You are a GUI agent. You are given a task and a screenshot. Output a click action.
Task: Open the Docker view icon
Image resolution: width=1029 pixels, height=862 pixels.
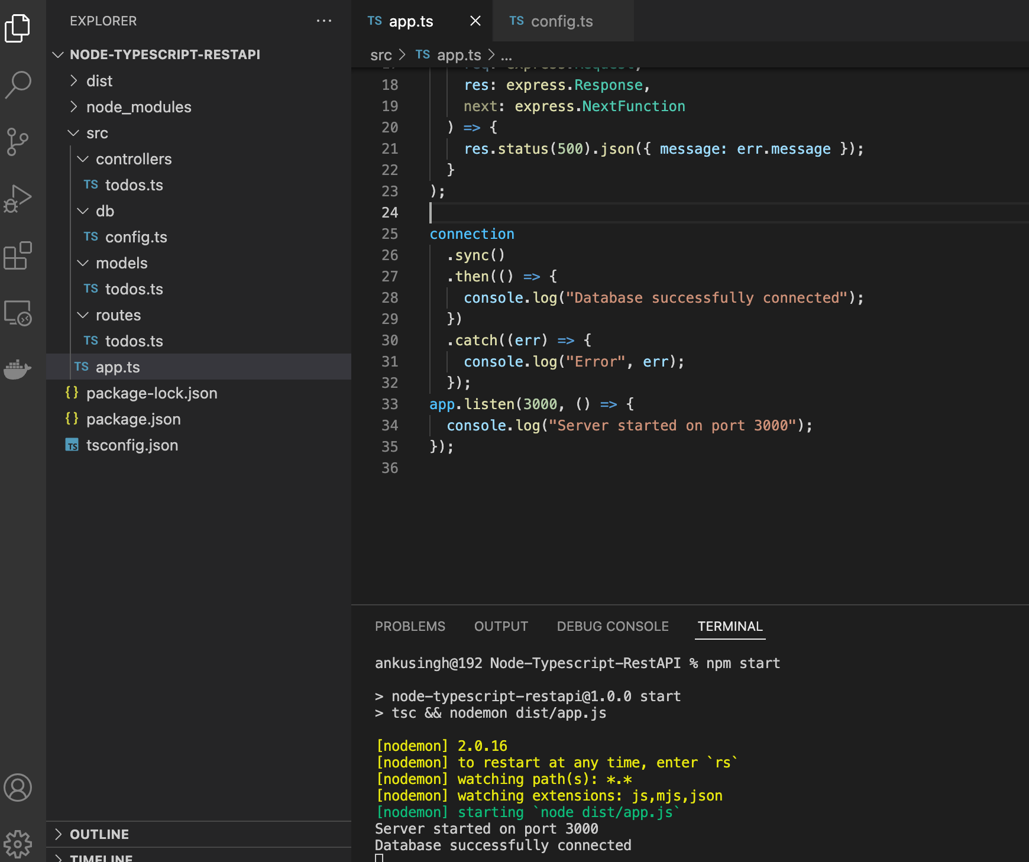click(x=18, y=369)
